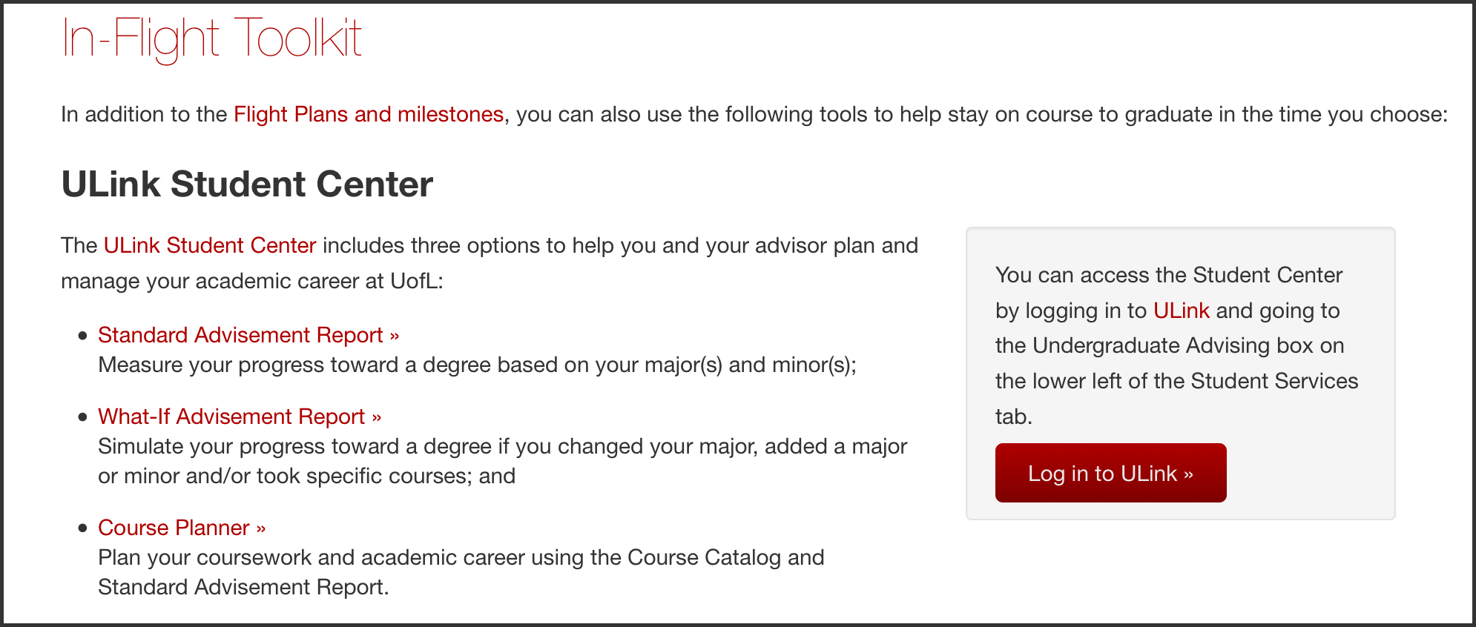Click the red ULink link in gray box
Screen dimensions: 1476x627
[x=1181, y=311]
